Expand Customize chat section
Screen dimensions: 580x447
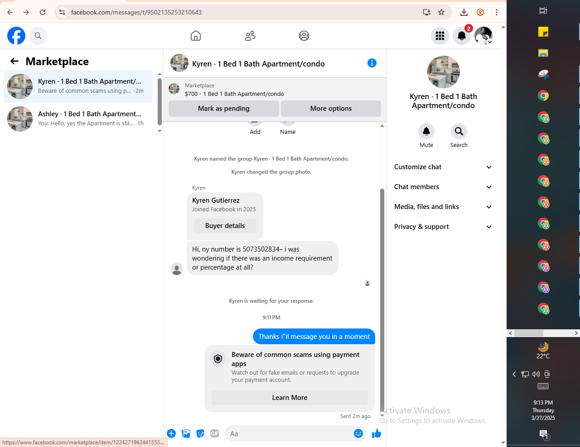443,167
